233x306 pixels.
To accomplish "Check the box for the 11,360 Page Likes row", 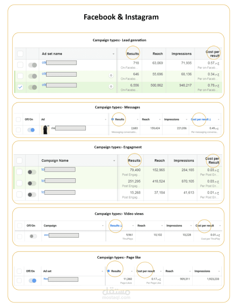I will [19, 280].
